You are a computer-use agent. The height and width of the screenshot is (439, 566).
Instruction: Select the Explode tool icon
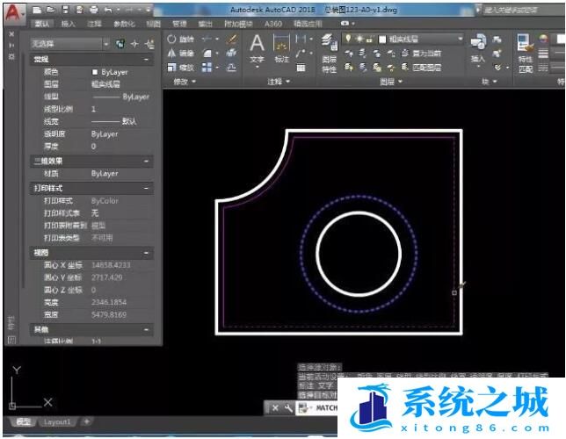tap(231, 54)
